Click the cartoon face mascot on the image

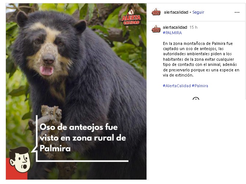click(x=20, y=159)
